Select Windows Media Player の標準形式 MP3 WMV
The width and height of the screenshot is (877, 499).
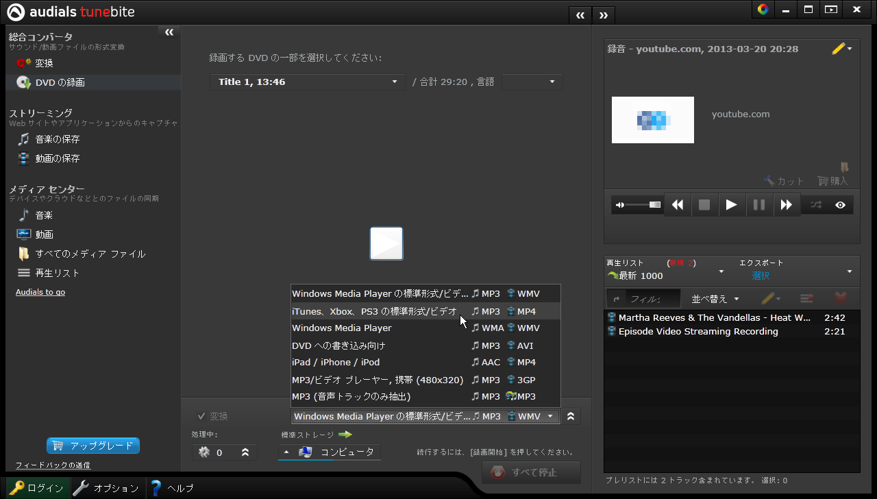(425, 293)
